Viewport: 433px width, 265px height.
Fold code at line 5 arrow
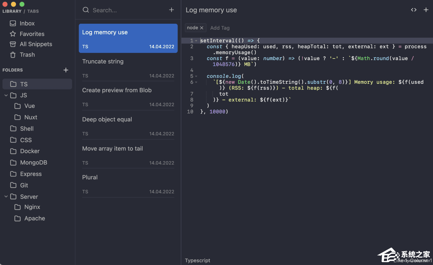click(196, 76)
